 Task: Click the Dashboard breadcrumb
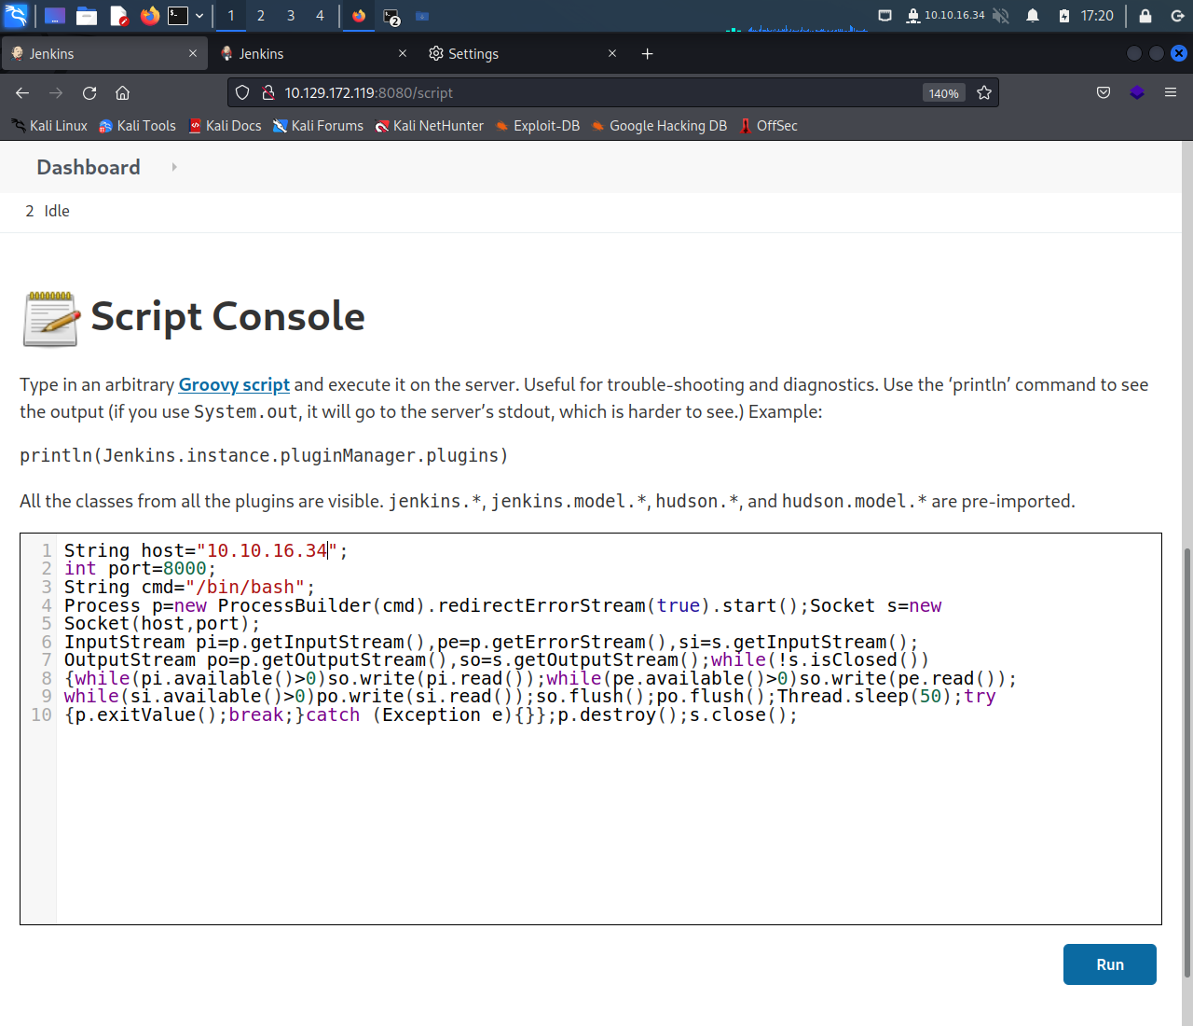click(x=89, y=167)
